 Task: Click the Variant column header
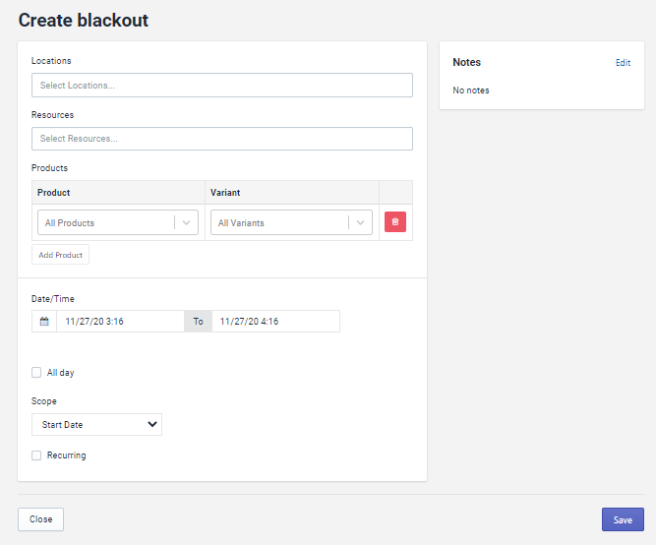225,193
